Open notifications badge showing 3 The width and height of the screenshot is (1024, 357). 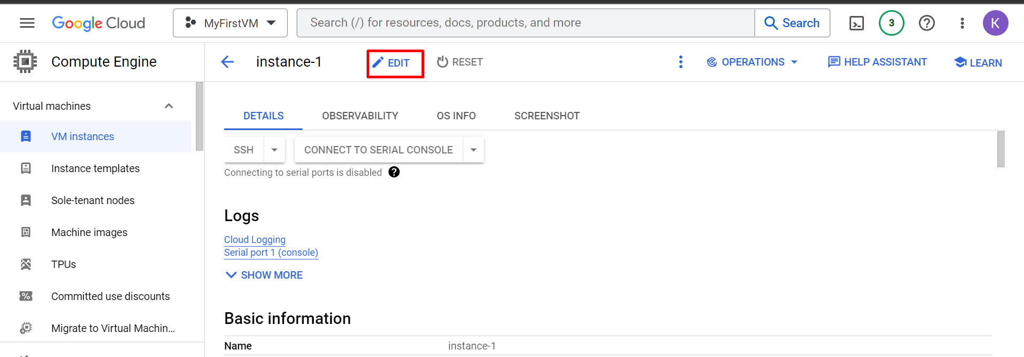891,23
